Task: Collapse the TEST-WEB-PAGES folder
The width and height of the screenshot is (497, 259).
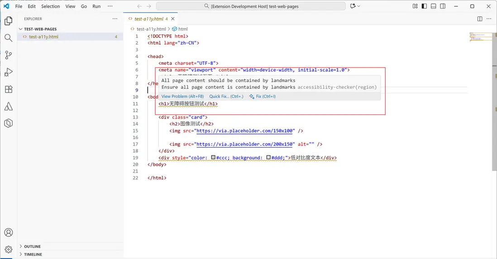Action: tap(40, 29)
